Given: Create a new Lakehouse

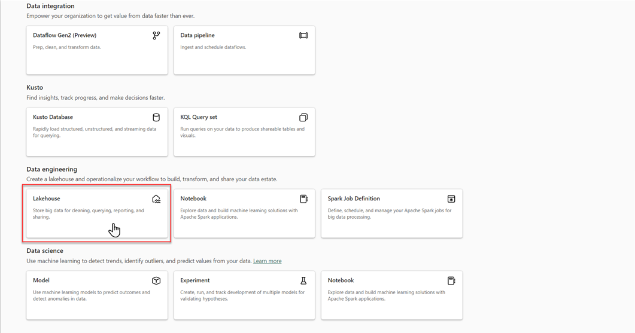Looking at the screenshot, I should point(97,213).
